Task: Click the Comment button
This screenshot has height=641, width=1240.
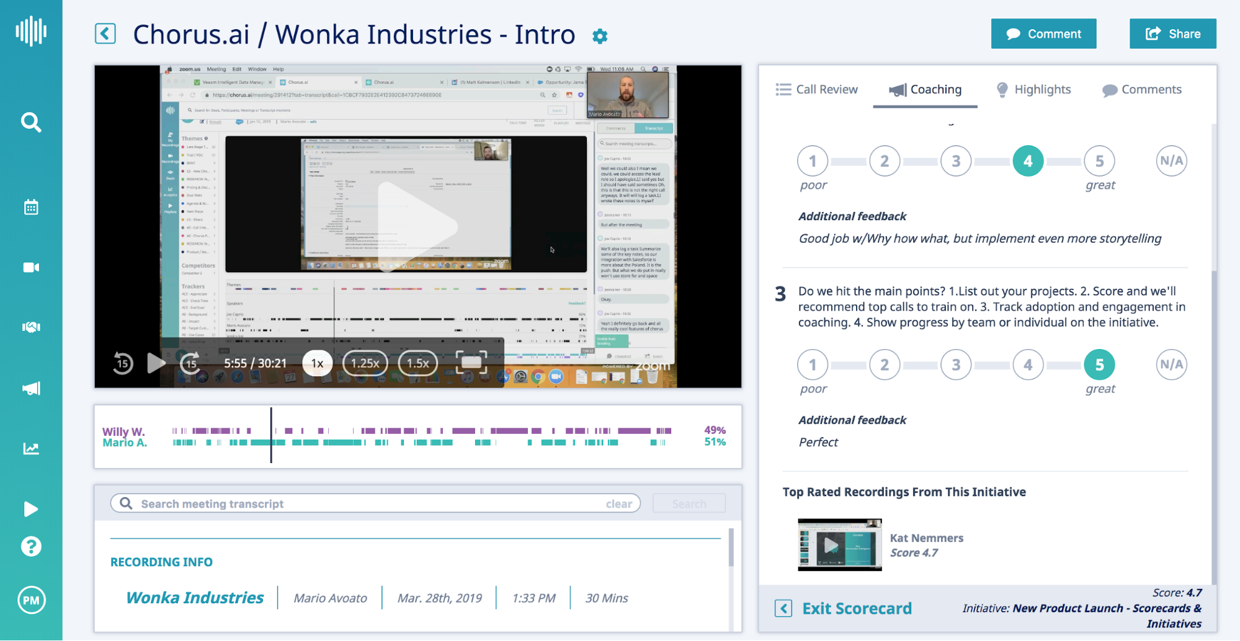Action: (x=1043, y=33)
